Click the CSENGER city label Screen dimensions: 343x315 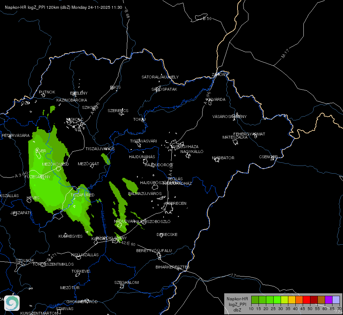268,157
